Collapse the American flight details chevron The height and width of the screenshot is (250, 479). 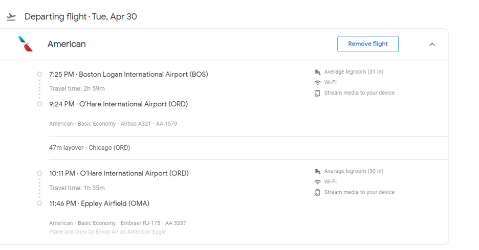coord(432,44)
